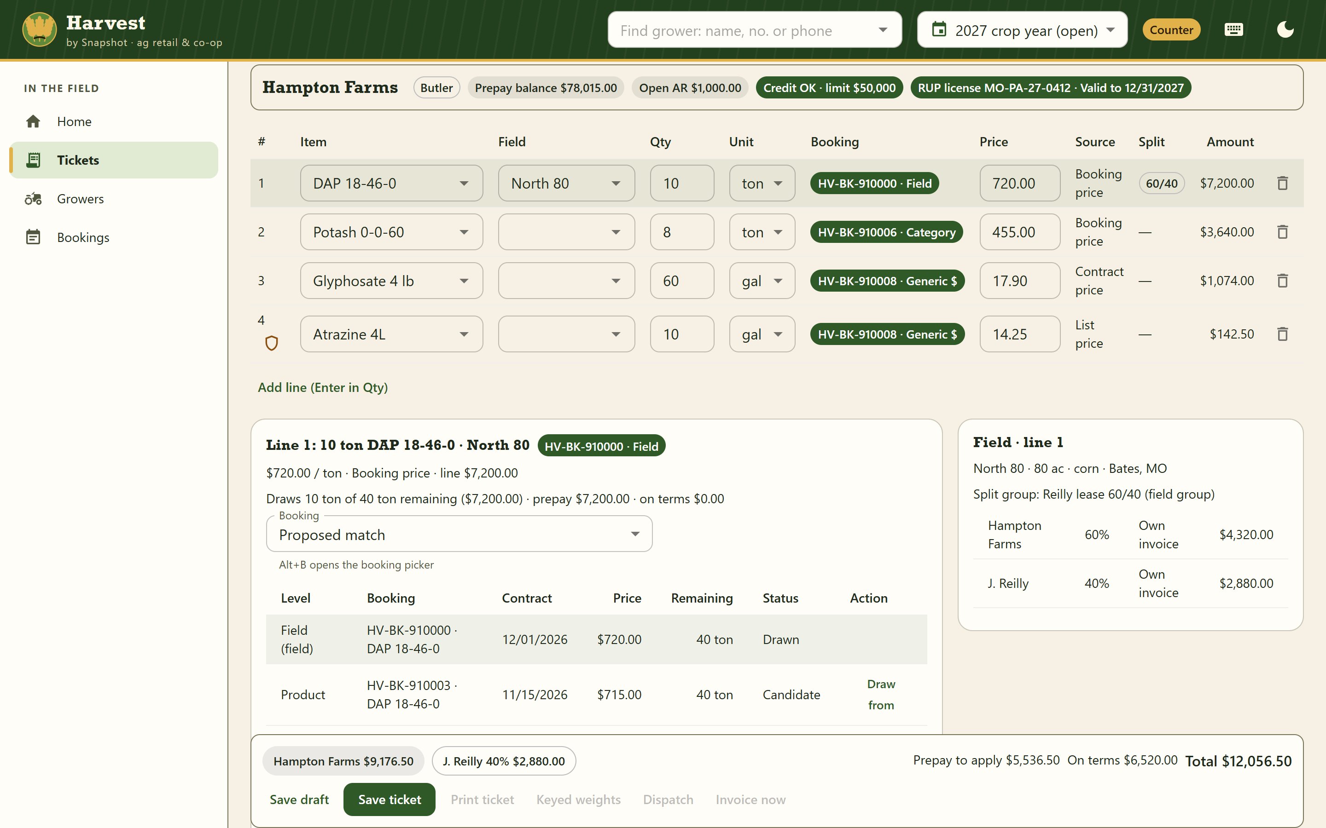
Task: Open the North 80 field dropdown
Action: coord(566,183)
